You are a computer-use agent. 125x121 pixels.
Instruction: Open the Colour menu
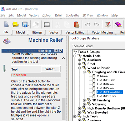tap(47, 15)
